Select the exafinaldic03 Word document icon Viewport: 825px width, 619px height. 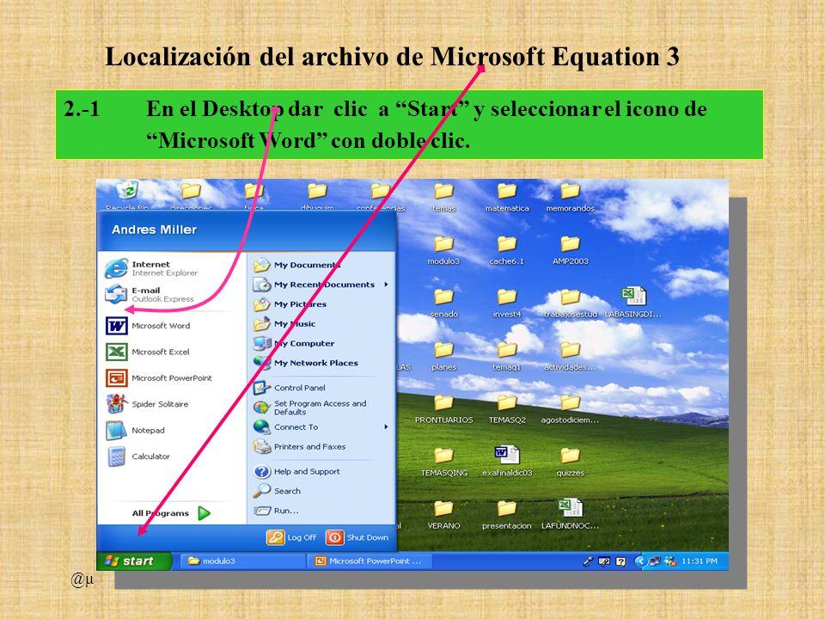(507, 461)
